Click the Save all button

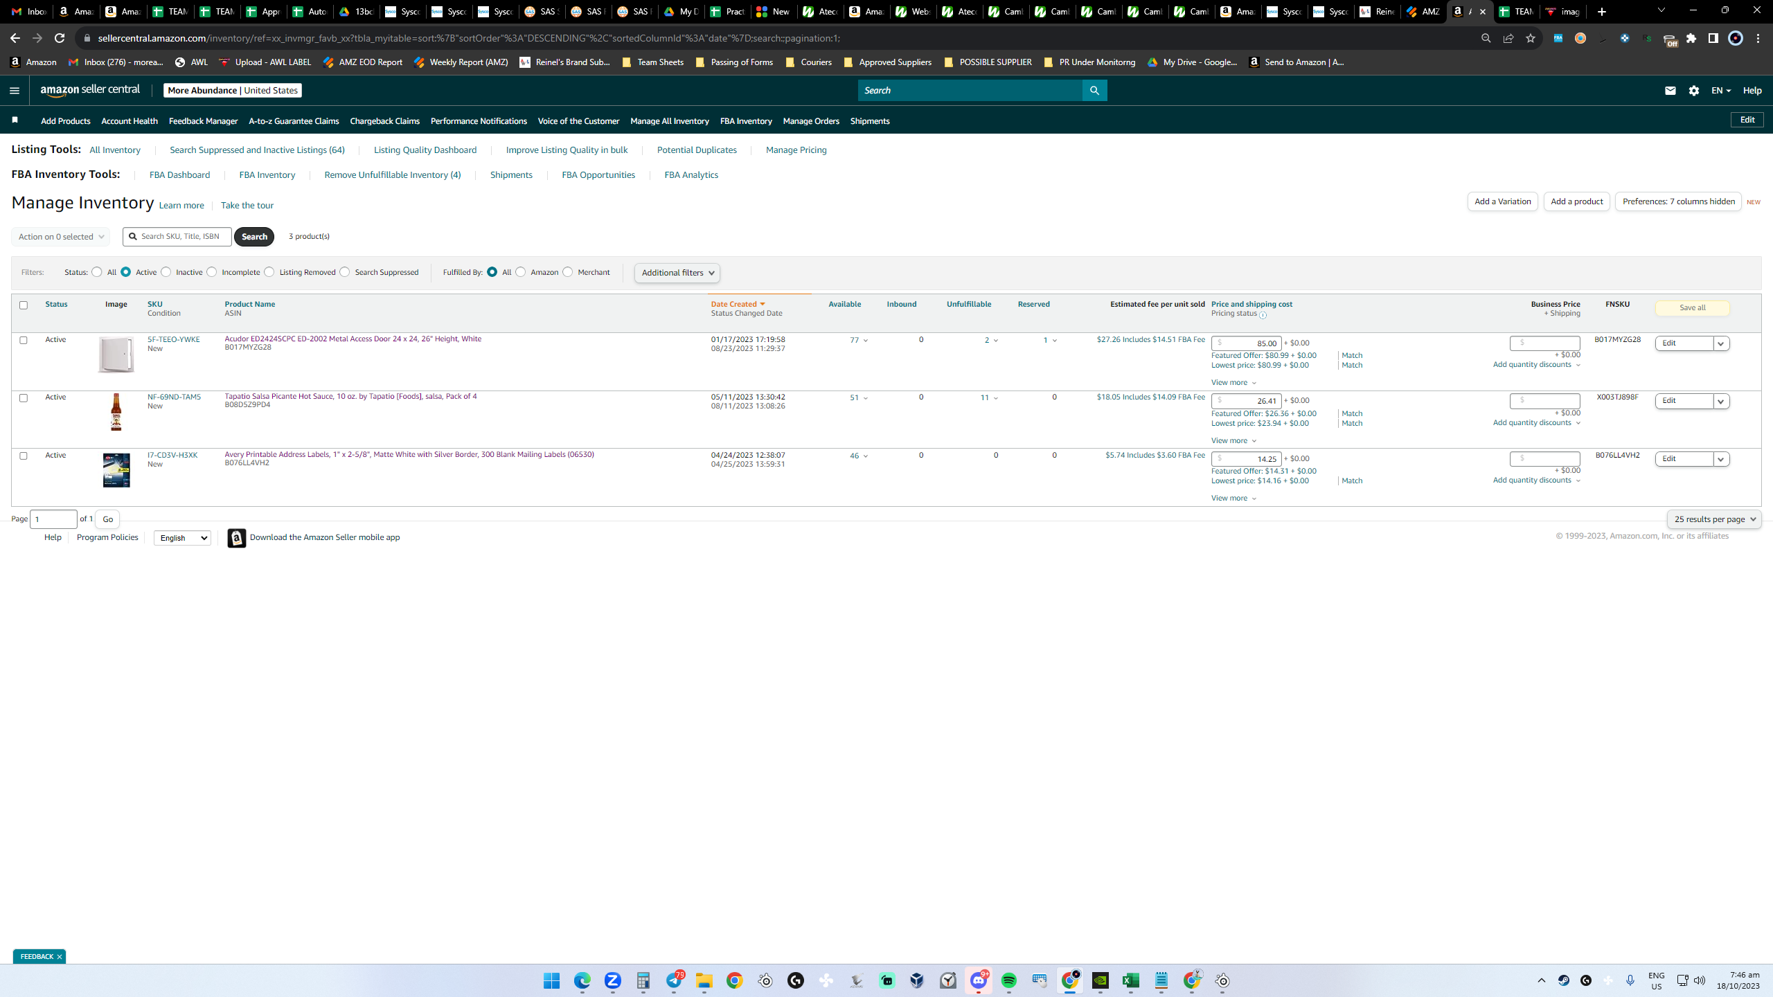coord(1693,308)
